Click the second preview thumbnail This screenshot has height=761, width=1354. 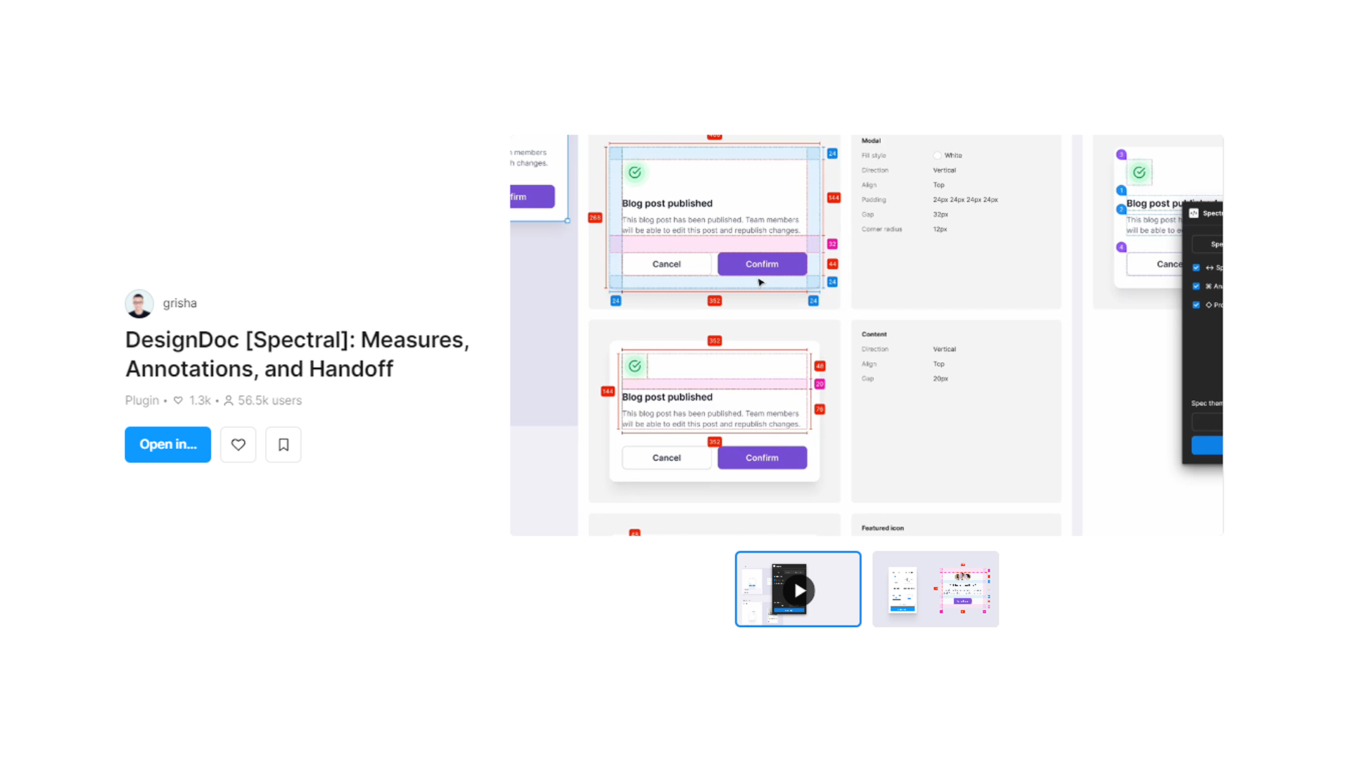click(934, 588)
